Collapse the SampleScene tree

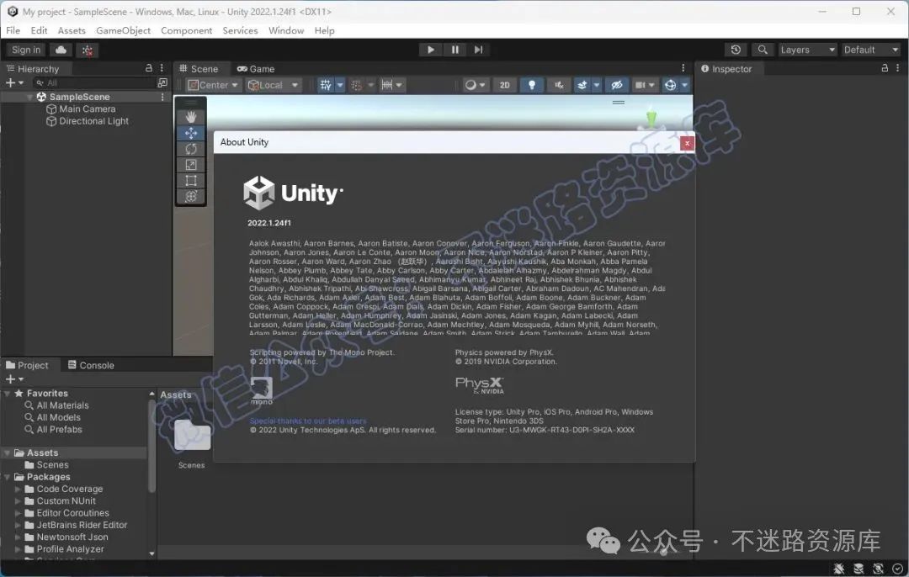tap(29, 97)
